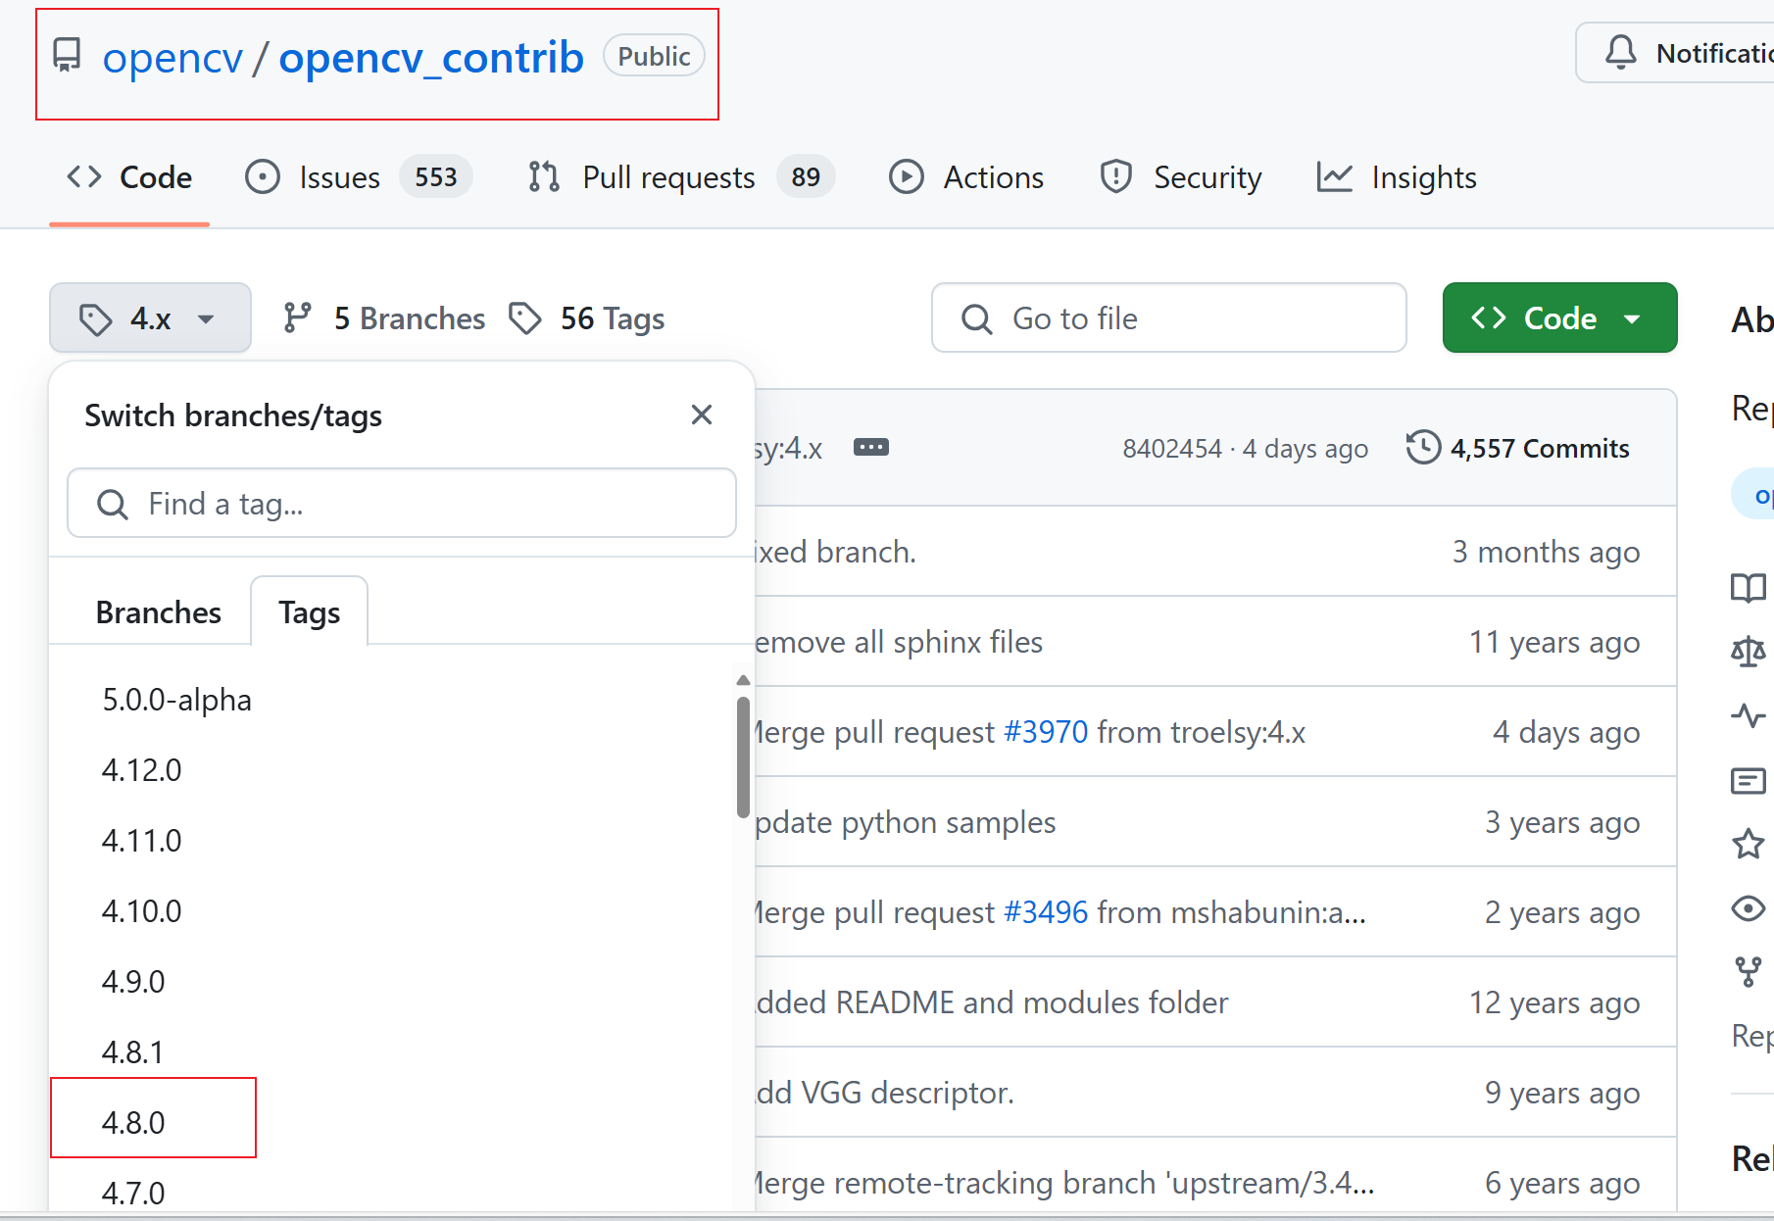Open the opencv owner link
Screen dimensions: 1774x1221
coord(172,58)
